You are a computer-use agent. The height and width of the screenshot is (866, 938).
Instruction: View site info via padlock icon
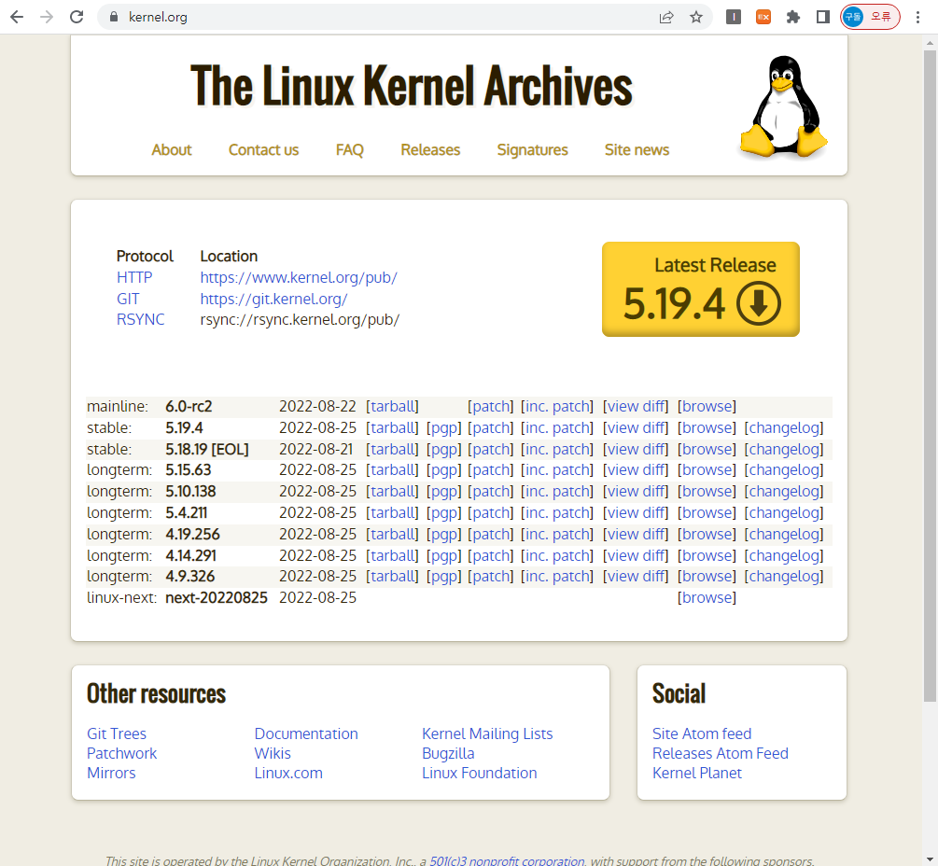[114, 17]
